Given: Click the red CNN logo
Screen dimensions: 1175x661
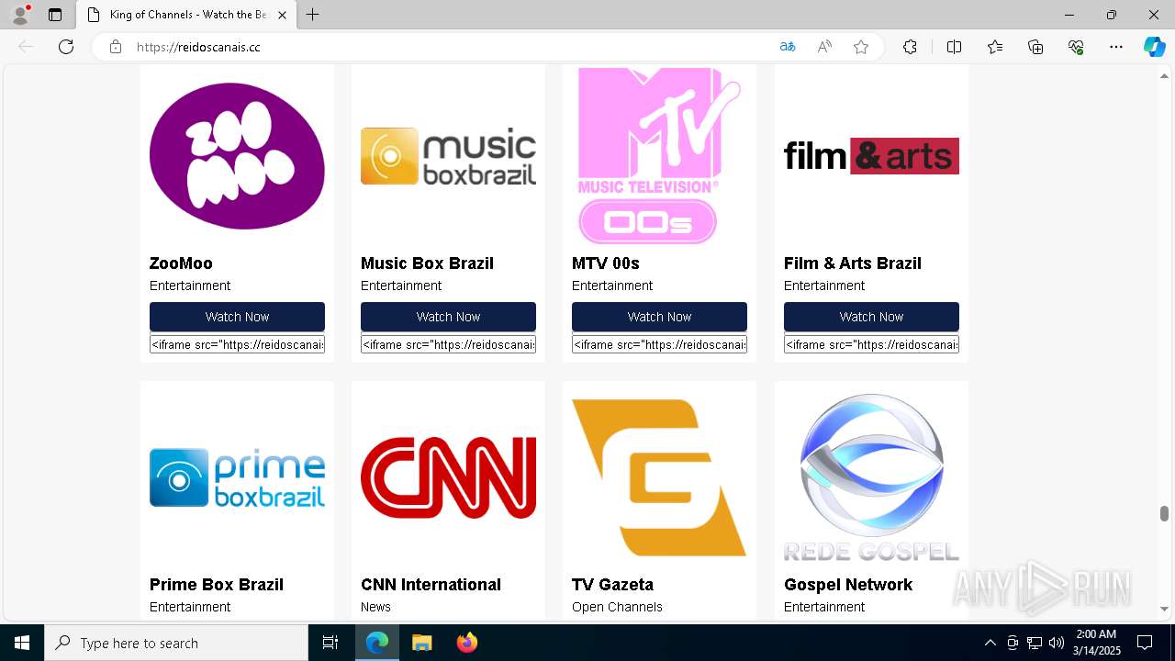Looking at the screenshot, I should [448, 477].
